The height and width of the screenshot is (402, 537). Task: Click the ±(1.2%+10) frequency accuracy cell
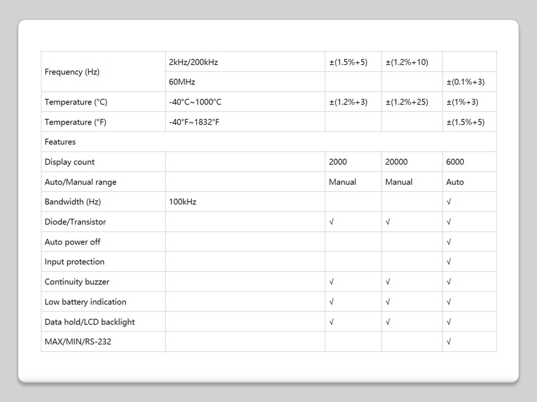pyautogui.click(x=407, y=62)
